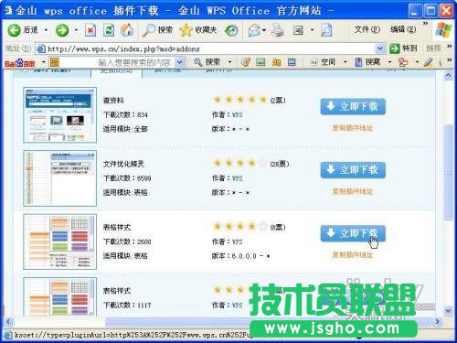
Task: Open thumbnail of 表格样式 with 2600 downloads
Action: point(60,241)
